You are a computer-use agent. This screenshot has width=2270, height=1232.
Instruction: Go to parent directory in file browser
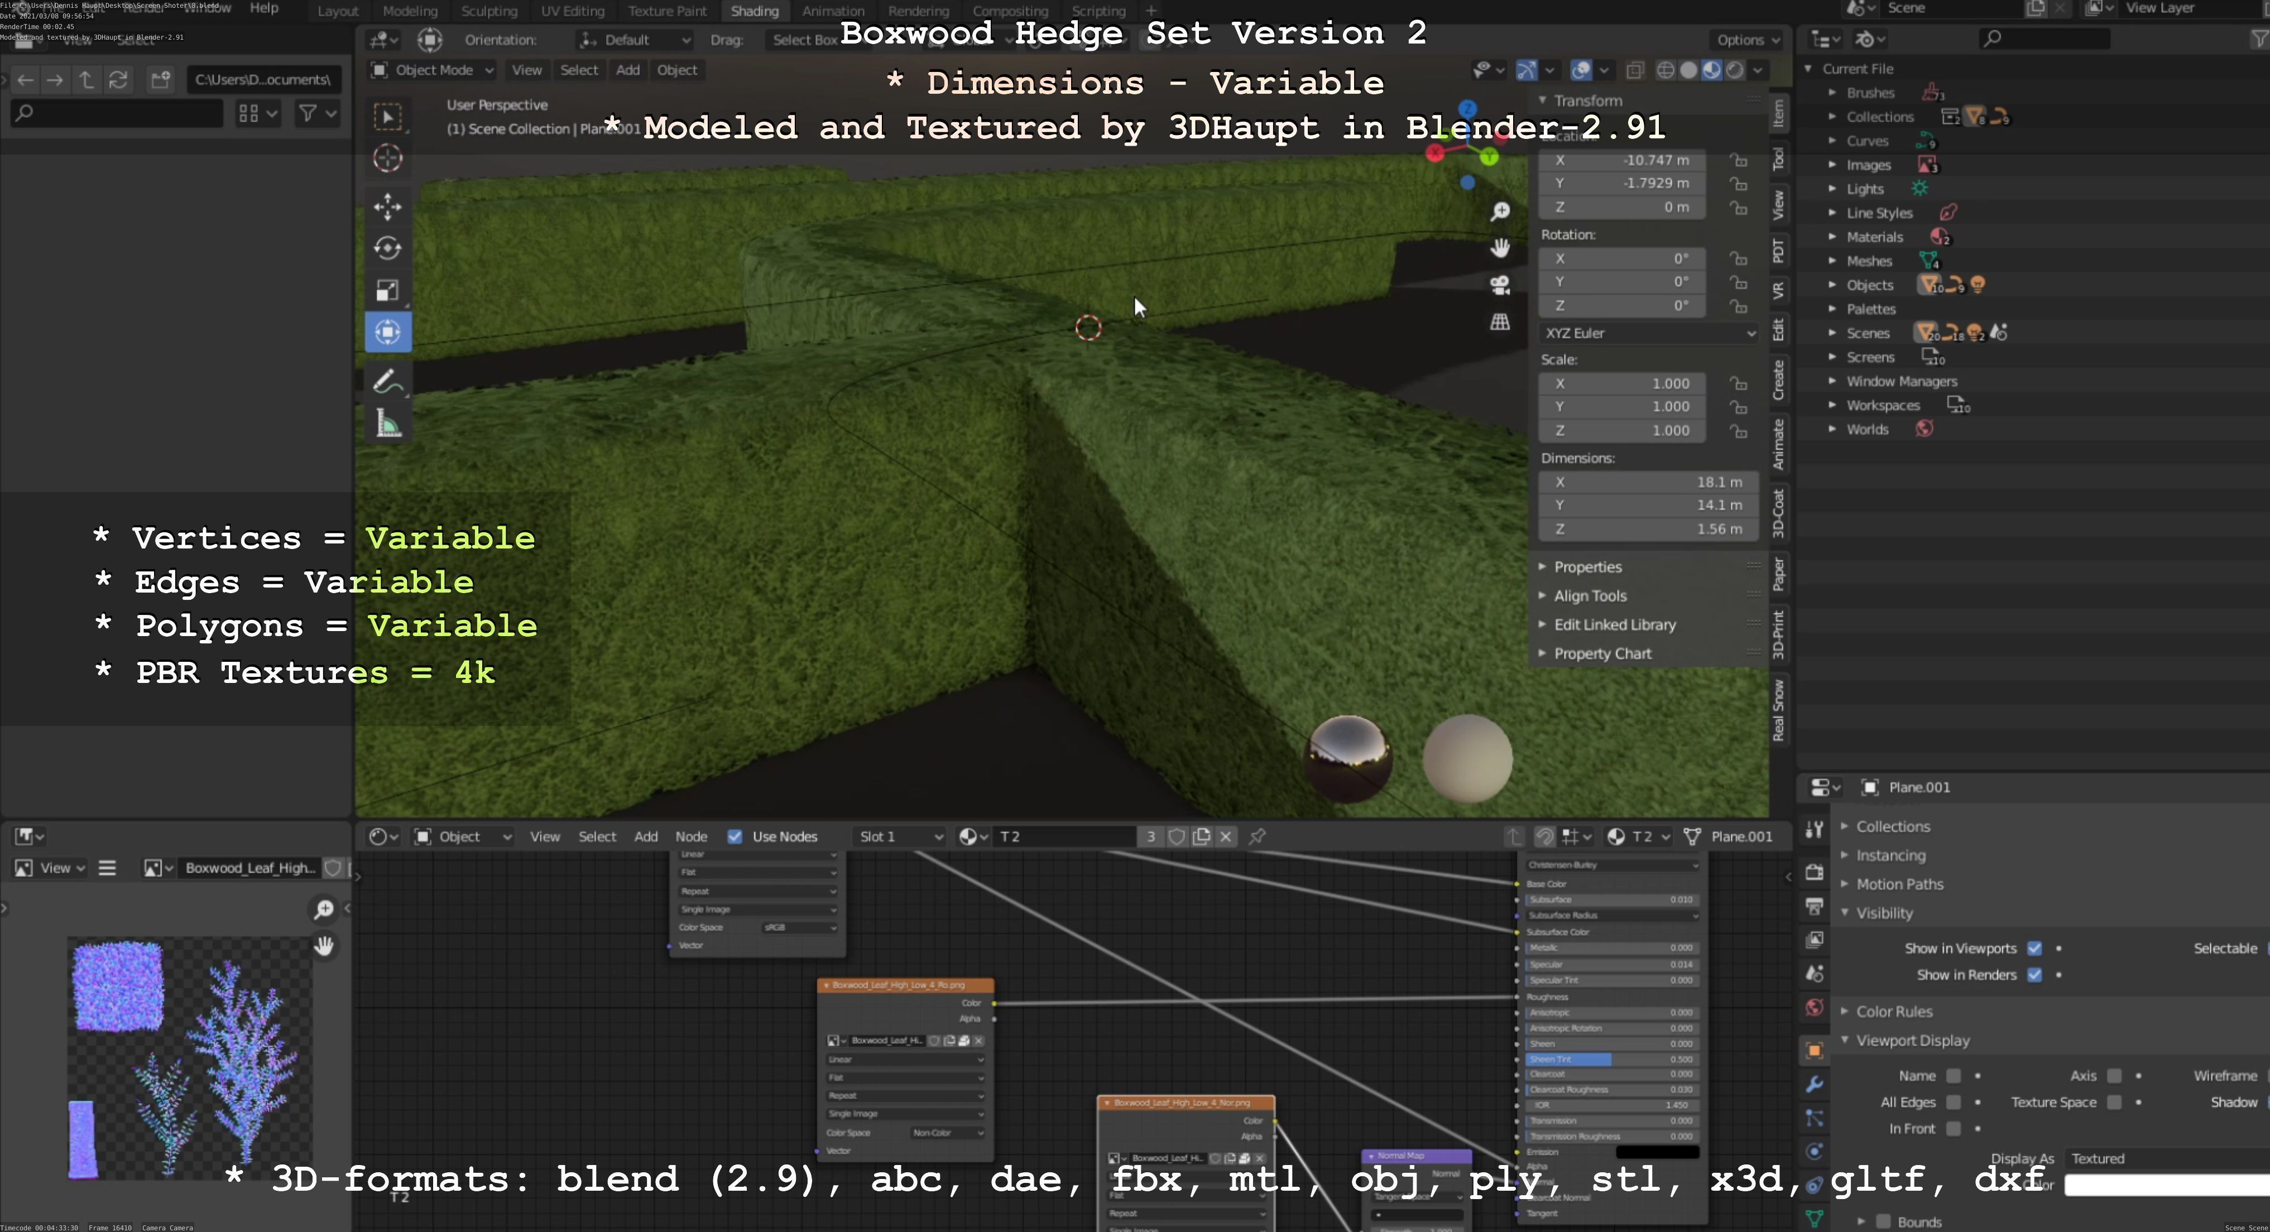pyautogui.click(x=87, y=80)
